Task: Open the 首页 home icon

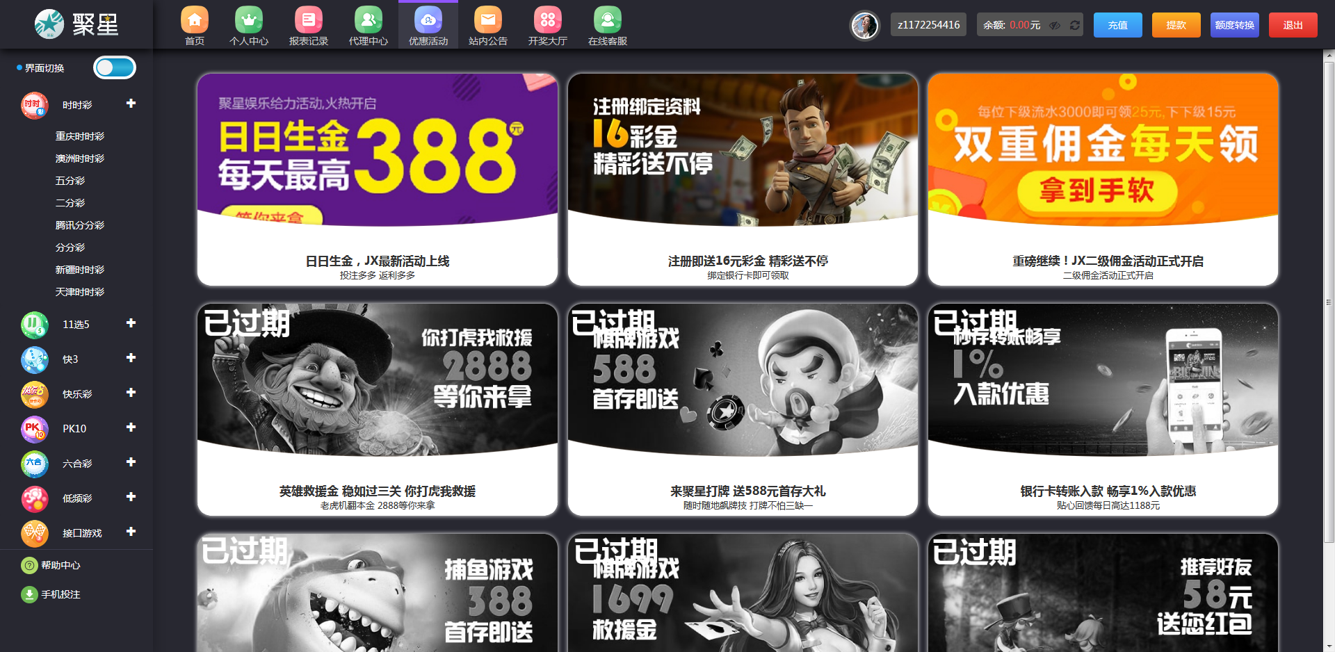Action: [195, 20]
